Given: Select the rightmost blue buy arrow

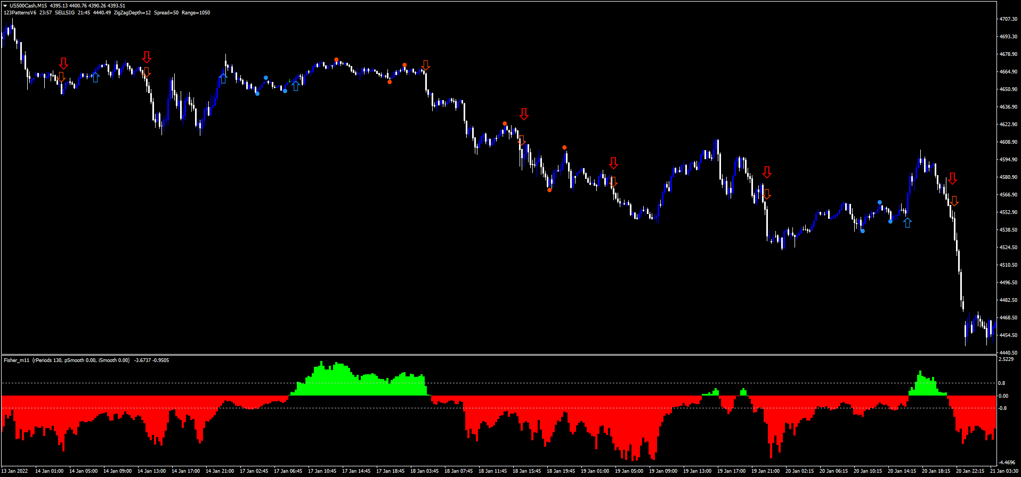Looking at the screenshot, I should pos(907,223).
